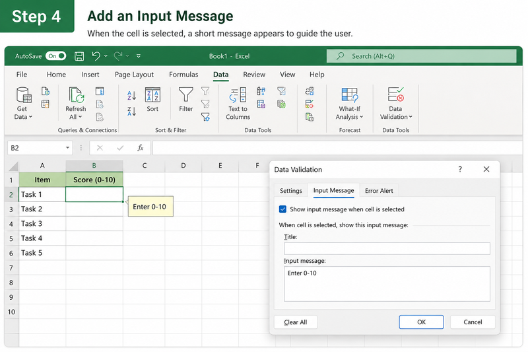528x352 pixels.
Task: Switch to the Insert ribbon tab
Action: (90, 75)
